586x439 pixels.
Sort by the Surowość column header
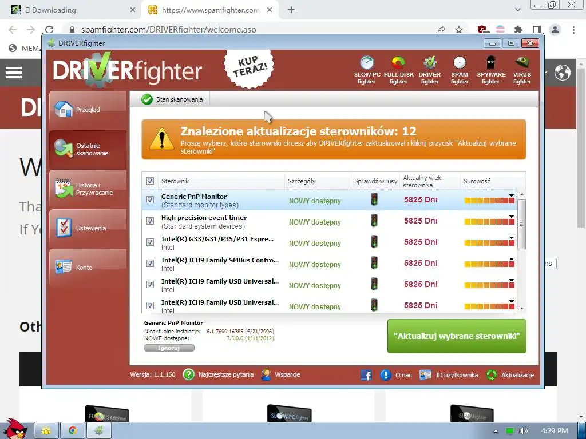click(x=493, y=181)
